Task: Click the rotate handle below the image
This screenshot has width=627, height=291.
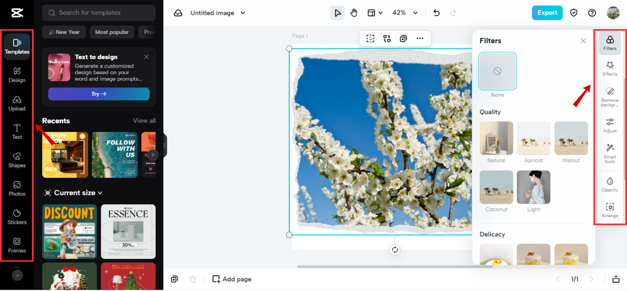Action: tap(395, 250)
